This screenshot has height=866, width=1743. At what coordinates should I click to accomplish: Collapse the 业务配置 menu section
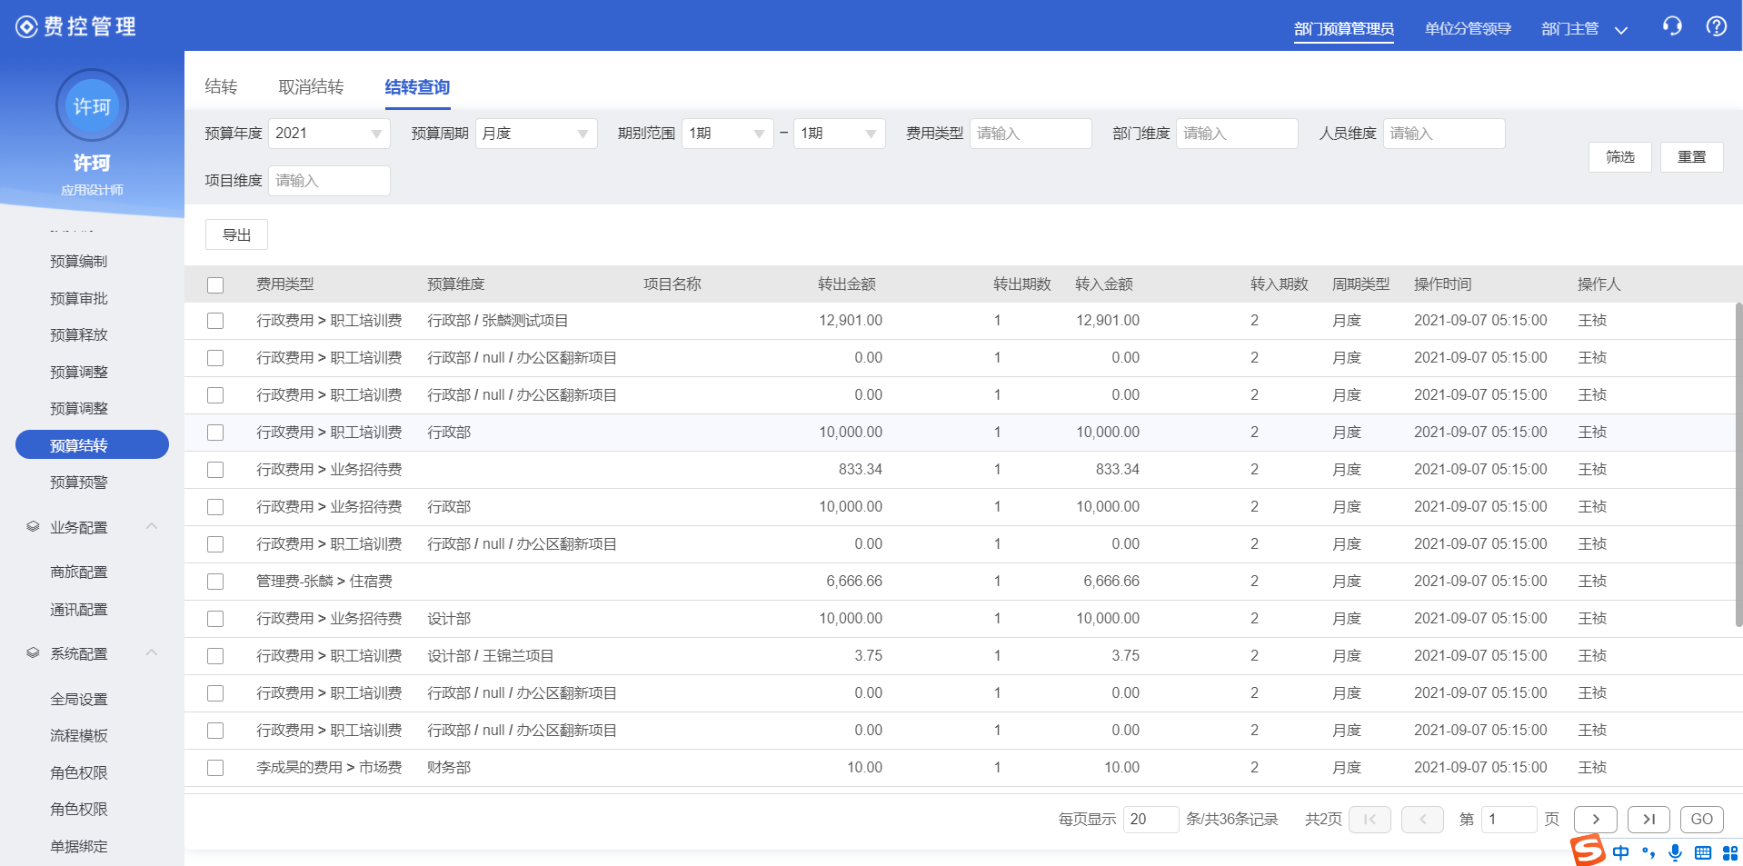click(x=152, y=526)
